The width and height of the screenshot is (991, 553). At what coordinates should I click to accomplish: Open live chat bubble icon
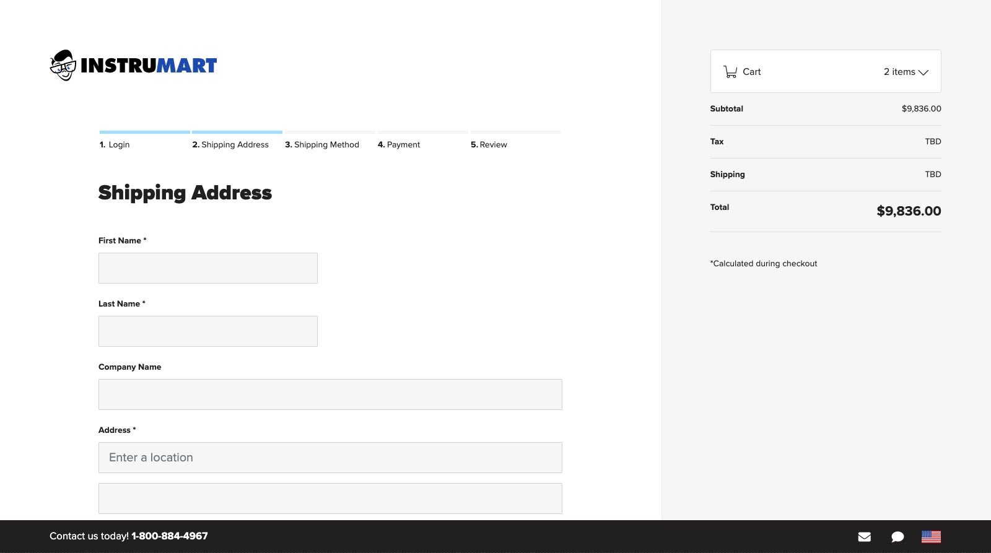[x=897, y=537]
